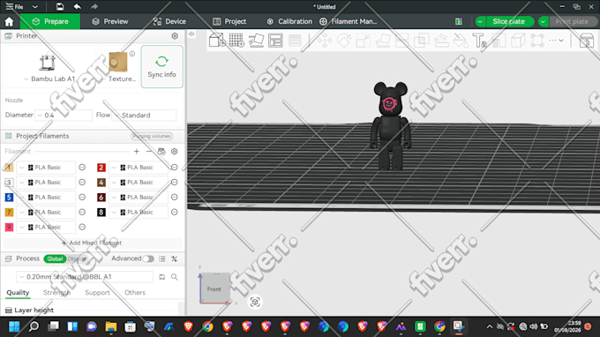Remove filament 3 with its circle-minus
This screenshot has height=337, width=600.
click(x=82, y=183)
